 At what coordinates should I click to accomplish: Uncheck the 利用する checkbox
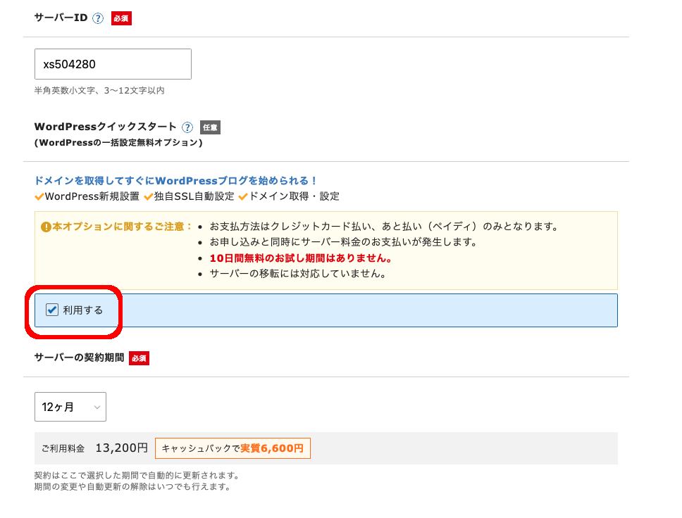(x=52, y=310)
